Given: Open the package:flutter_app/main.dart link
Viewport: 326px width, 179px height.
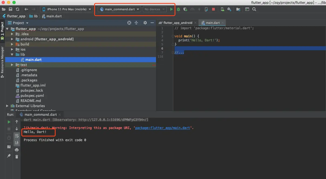Looking at the screenshot, I should pyautogui.click(x=163, y=128).
